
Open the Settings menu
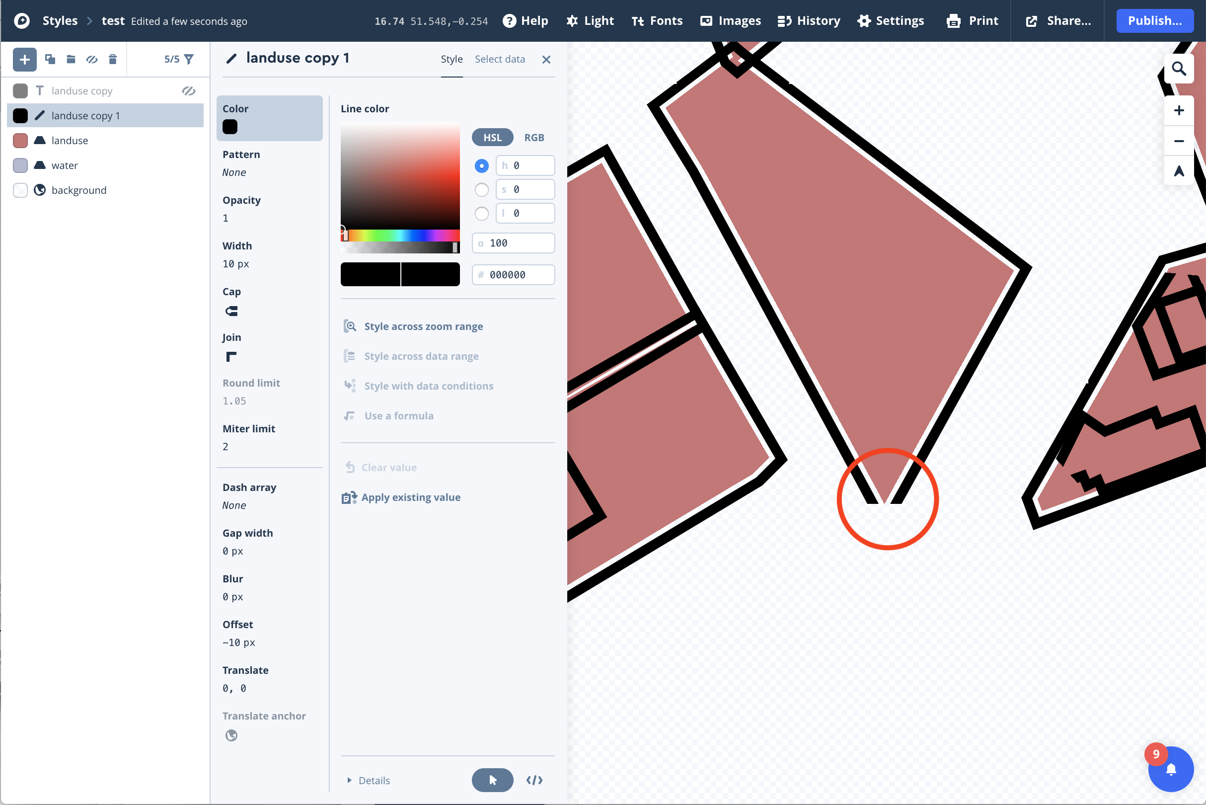(891, 20)
